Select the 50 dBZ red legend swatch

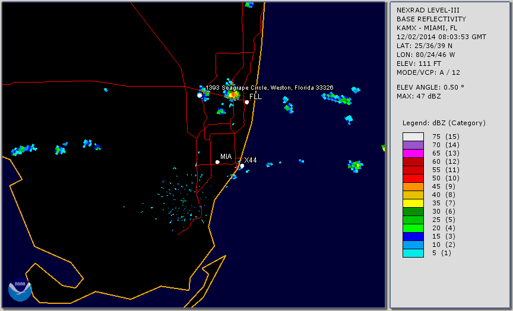pyautogui.click(x=413, y=178)
